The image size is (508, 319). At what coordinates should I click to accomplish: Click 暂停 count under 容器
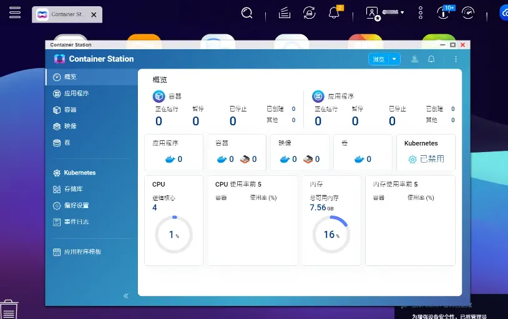pyautogui.click(x=196, y=121)
